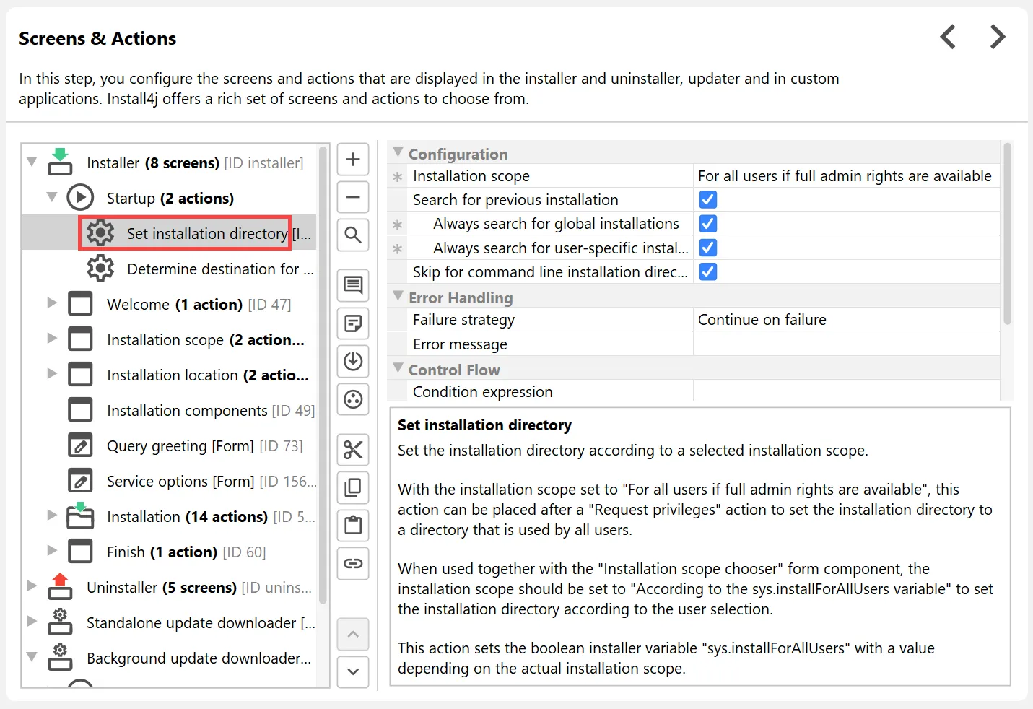Toggle Always search for global installations
Screen dimensions: 1033x709
(x=708, y=224)
